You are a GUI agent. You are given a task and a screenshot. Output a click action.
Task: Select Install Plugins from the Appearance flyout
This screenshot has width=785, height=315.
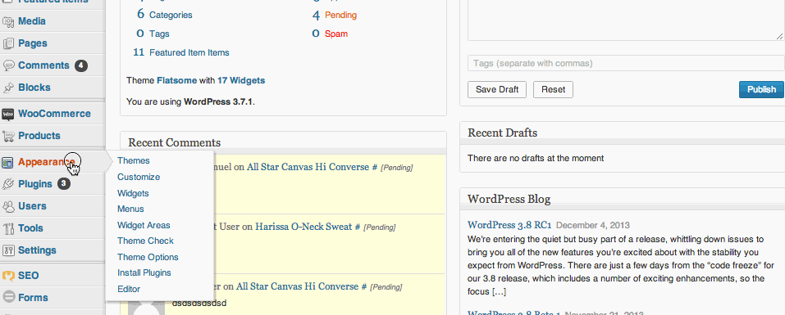point(144,273)
